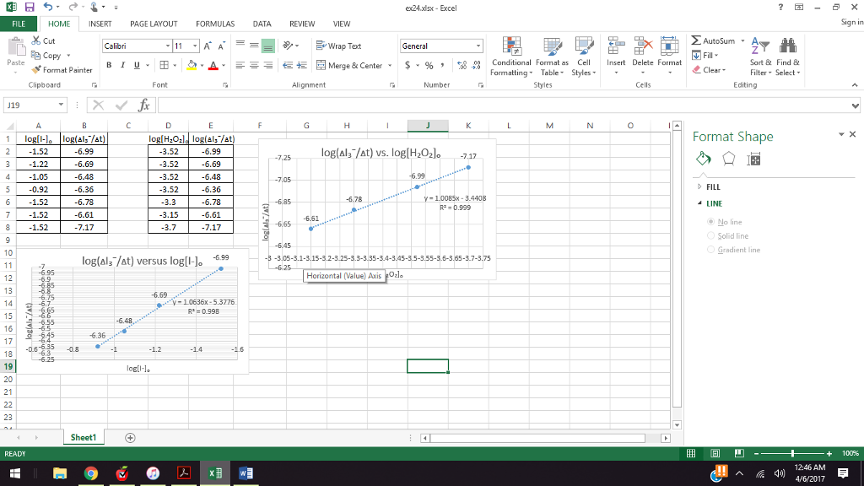Open the General number format dropdown
The height and width of the screenshot is (486, 864).
(478, 45)
